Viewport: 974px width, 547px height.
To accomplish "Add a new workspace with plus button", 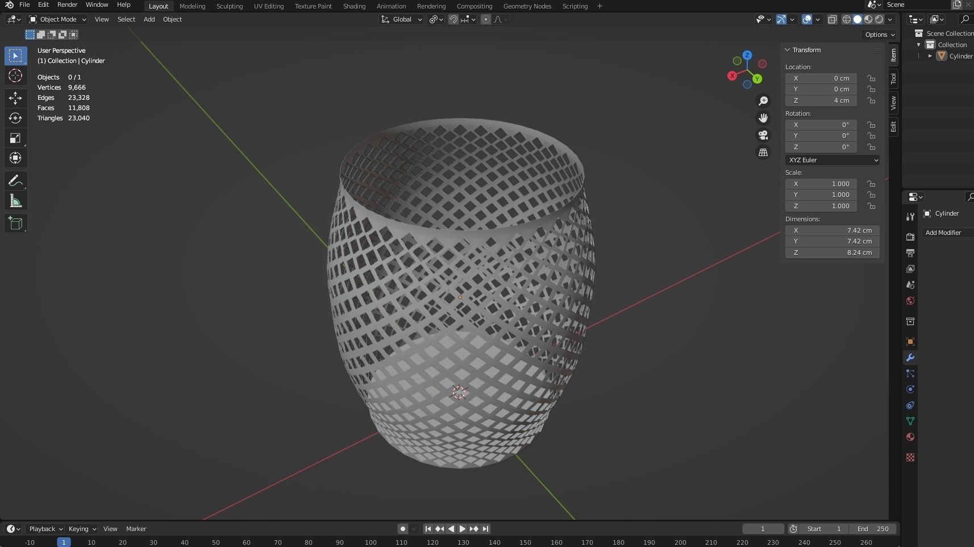I will [600, 6].
